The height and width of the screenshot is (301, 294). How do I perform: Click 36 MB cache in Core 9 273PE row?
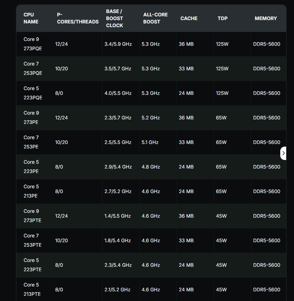(186, 118)
